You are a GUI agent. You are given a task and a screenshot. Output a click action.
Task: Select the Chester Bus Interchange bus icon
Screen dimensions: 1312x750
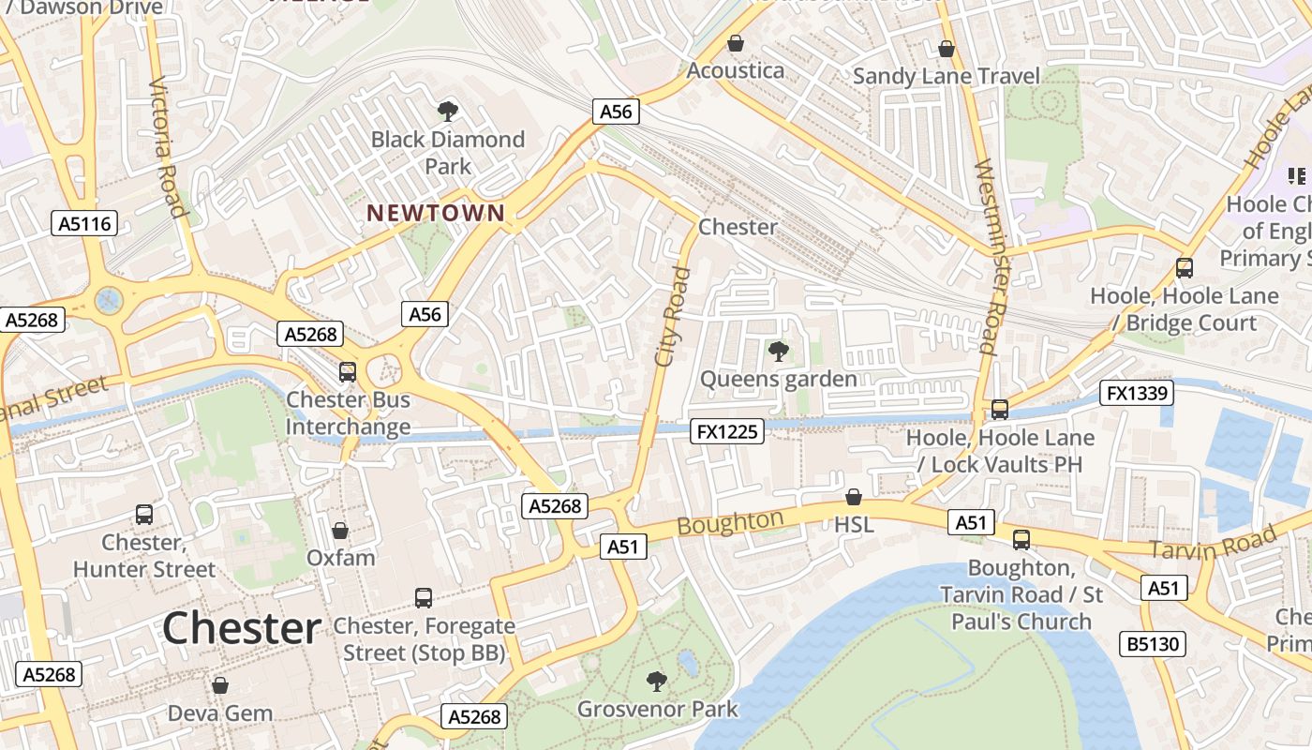point(348,372)
